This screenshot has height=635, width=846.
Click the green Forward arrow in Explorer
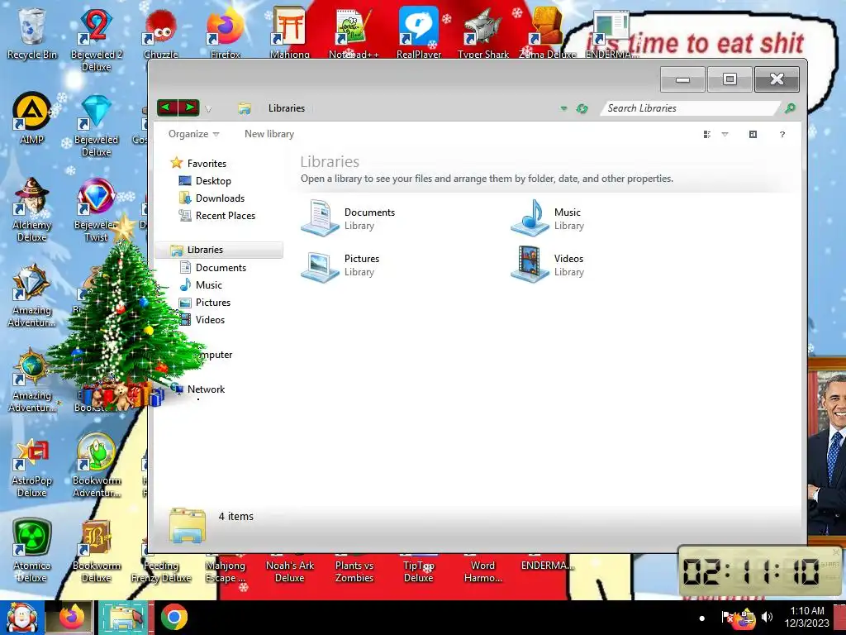point(189,107)
